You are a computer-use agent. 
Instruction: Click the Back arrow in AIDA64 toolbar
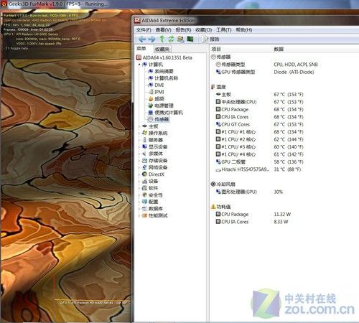pyautogui.click(x=142, y=39)
